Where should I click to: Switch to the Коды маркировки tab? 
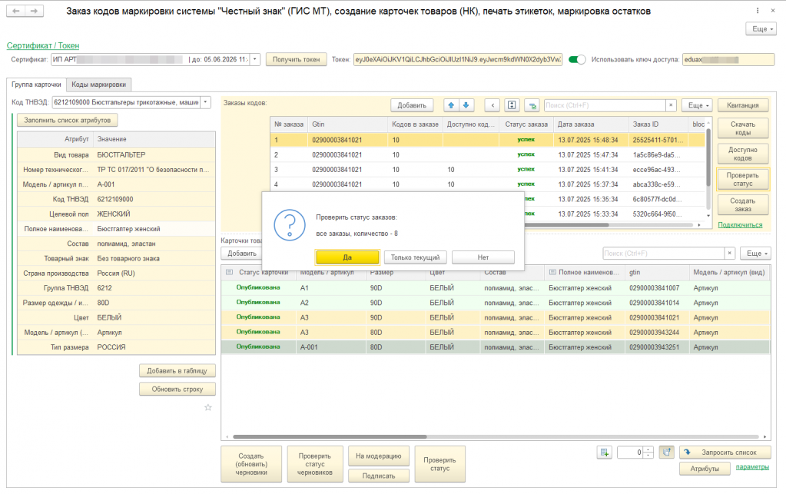click(100, 85)
